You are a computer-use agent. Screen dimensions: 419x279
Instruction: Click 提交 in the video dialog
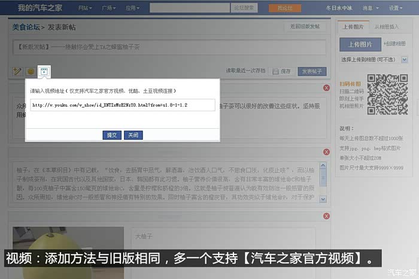pyautogui.click(x=112, y=135)
